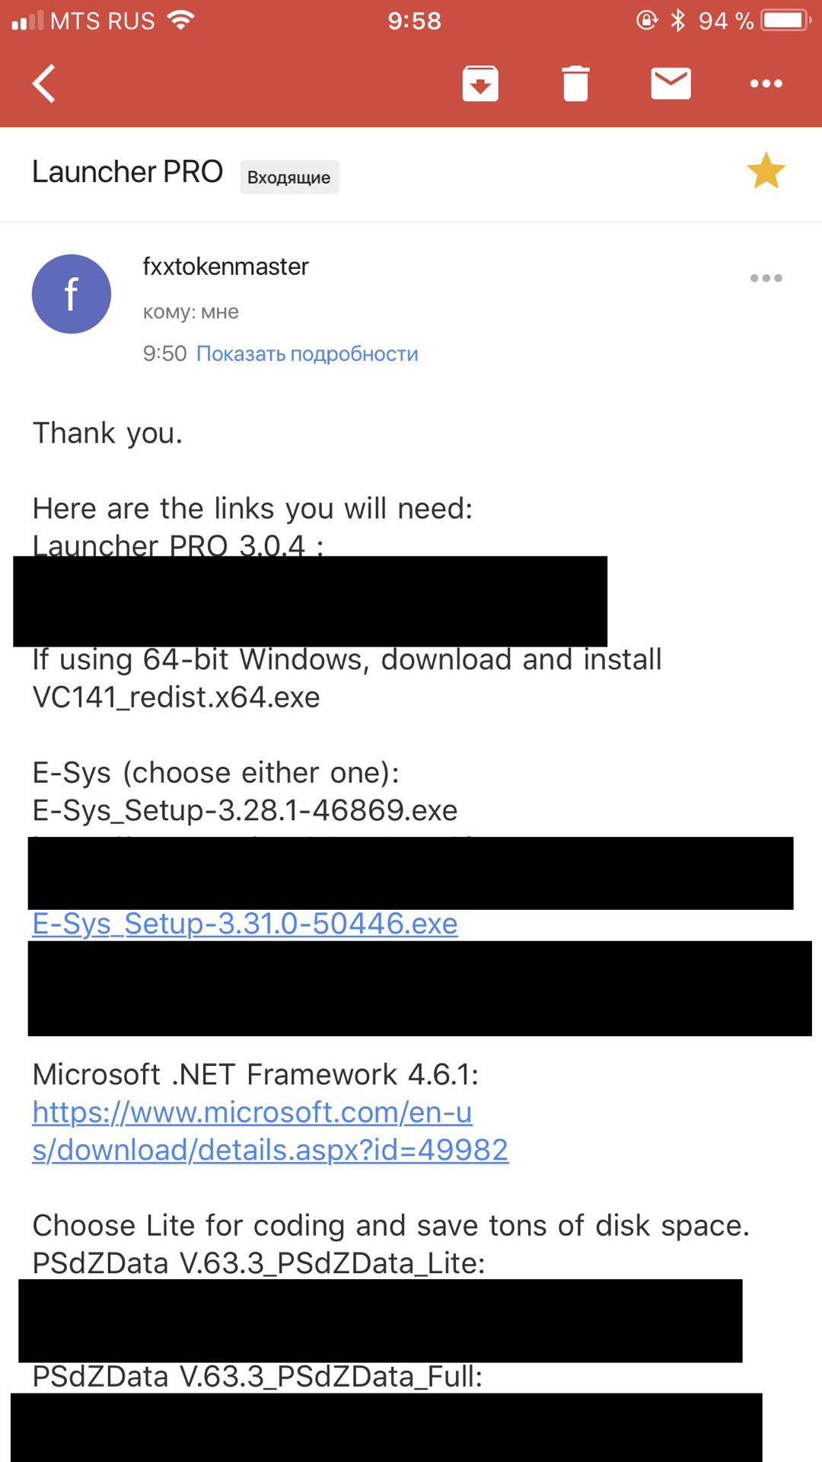Tap the Launcher PRO subject title

tap(127, 172)
